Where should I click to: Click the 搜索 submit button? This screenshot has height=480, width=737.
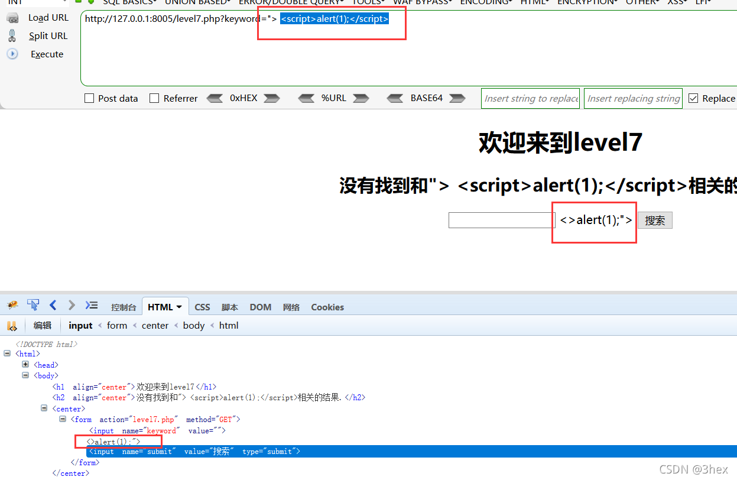655,220
